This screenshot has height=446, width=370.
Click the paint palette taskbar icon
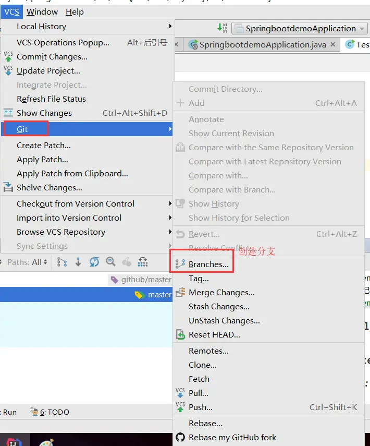(x=46, y=442)
